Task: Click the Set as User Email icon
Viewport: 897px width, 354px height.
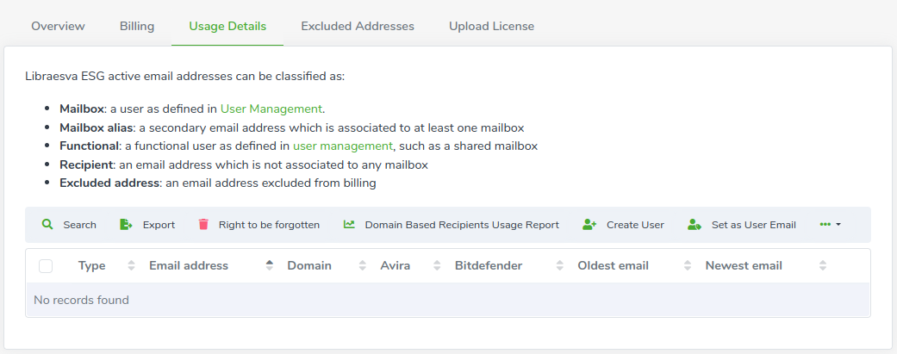Action: (x=694, y=224)
